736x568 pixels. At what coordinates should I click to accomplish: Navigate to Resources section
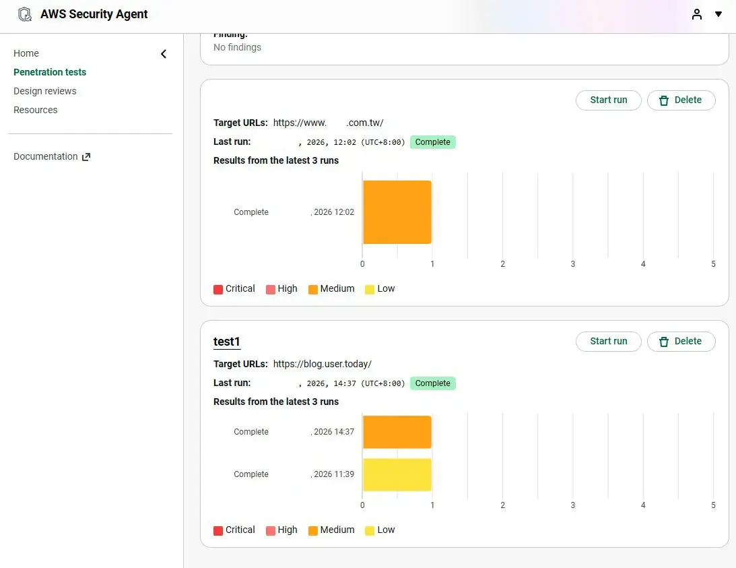(36, 110)
